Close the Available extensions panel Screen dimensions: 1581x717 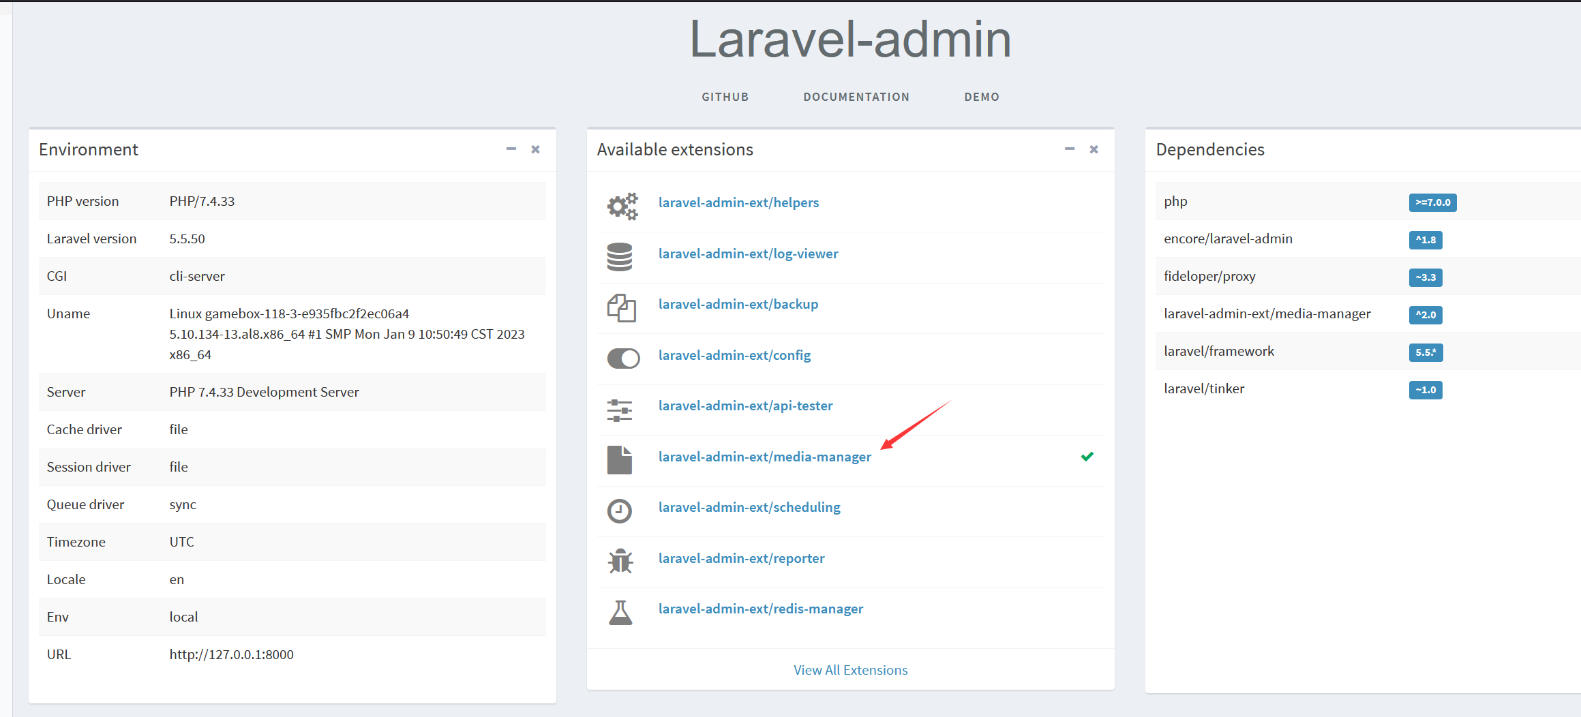click(1094, 149)
